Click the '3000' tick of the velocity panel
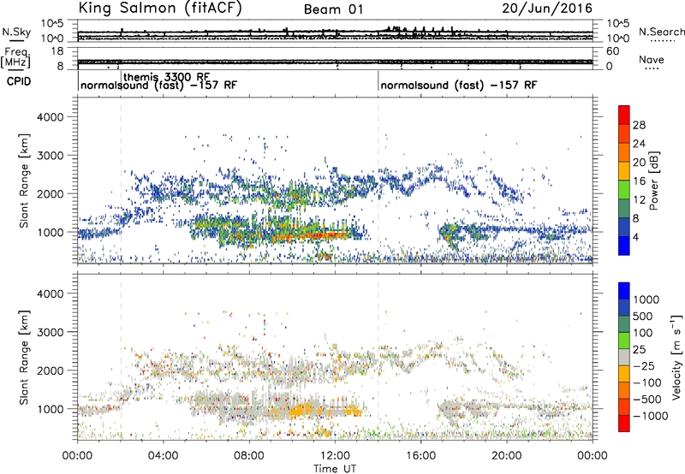Viewport: 685px width, 474px height. 50,332
